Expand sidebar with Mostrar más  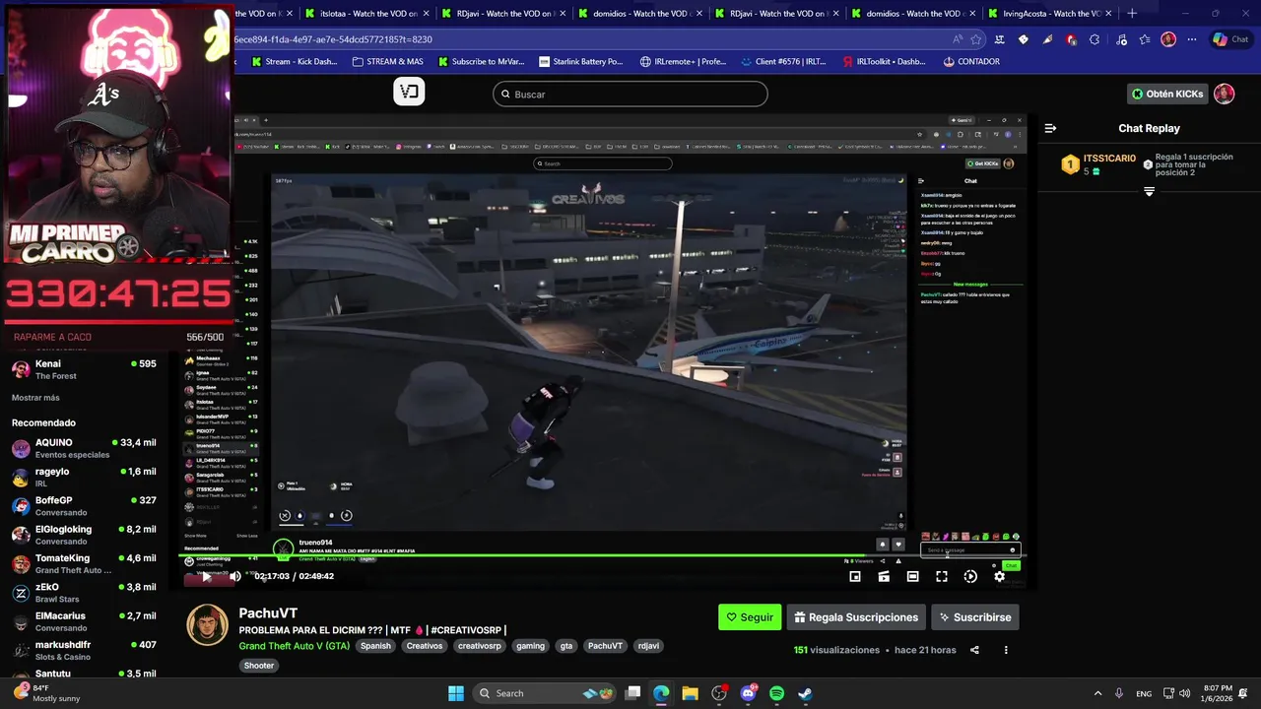pos(35,398)
